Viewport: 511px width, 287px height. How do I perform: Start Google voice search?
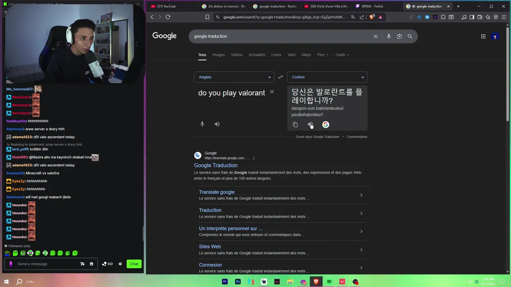pyautogui.click(x=388, y=36)
